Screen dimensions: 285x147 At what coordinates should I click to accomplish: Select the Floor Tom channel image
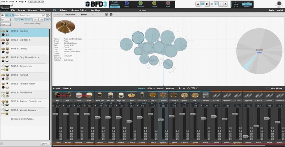tap(100, 95)
